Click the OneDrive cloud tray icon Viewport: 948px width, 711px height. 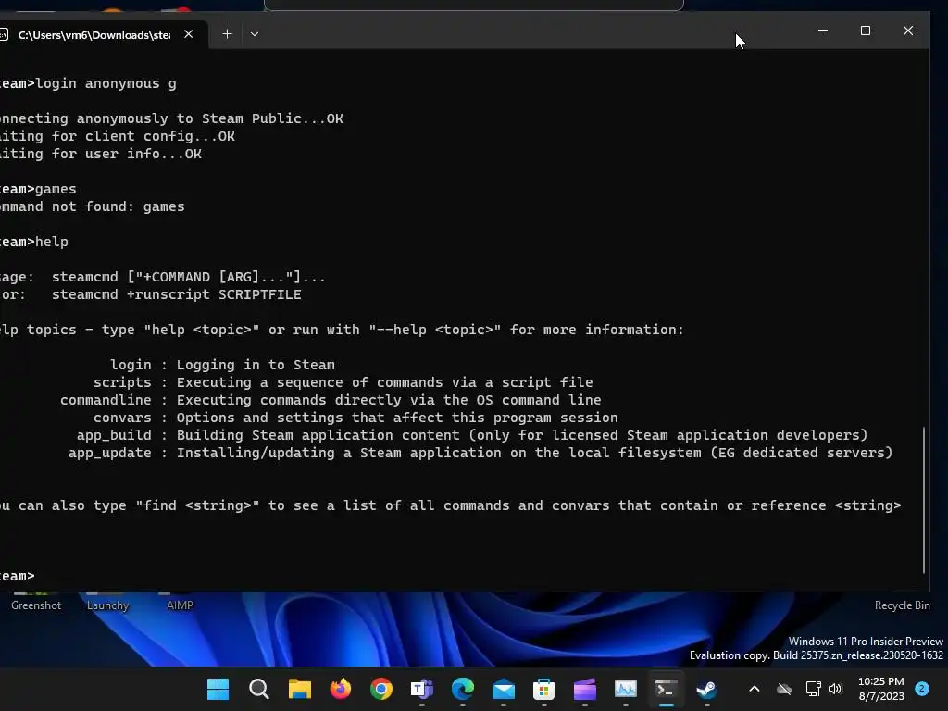pyautogui.click(x=784, y=689)
